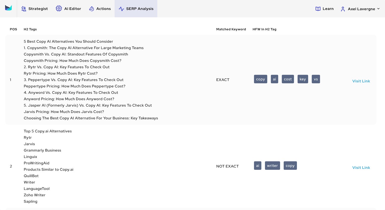Click the Strategist chess piece icon
Image resolution: width=385 pixels, height=210 pixels.
tap(24, 9)
